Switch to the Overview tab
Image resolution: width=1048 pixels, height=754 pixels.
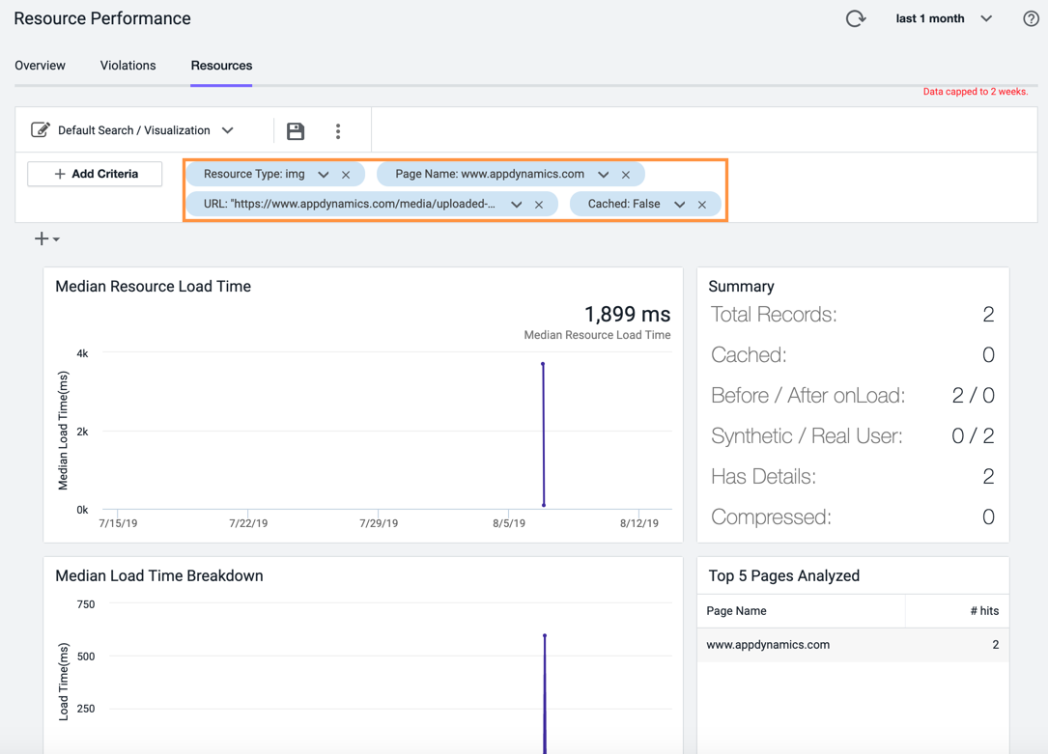[x=41, y=66]
